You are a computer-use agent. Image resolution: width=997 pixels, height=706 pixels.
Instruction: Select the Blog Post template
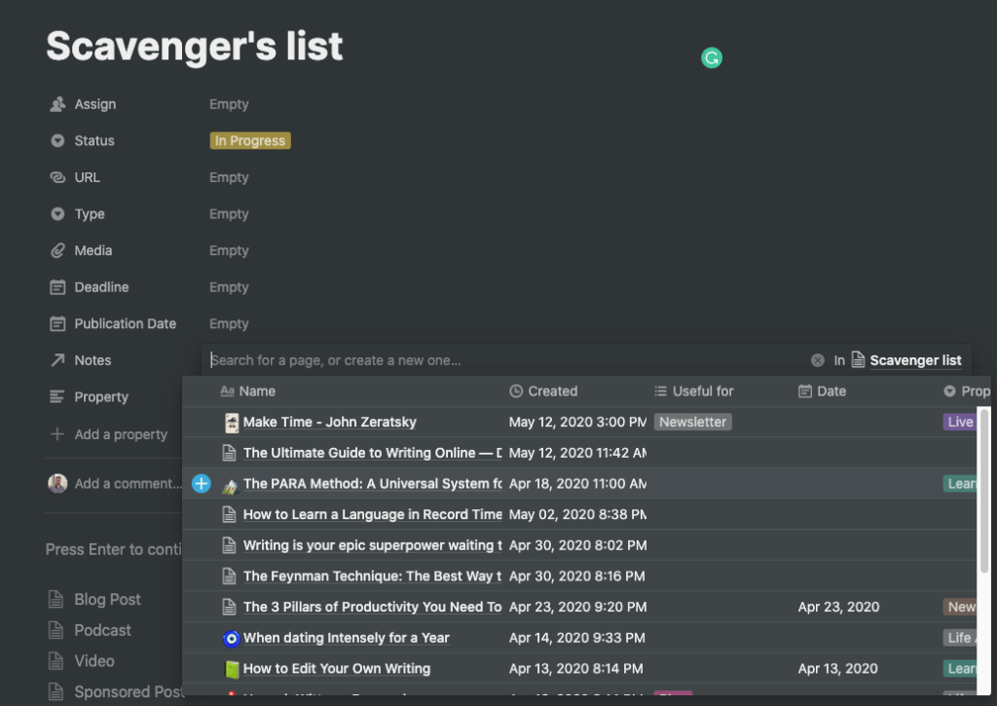(x=107, y=600)
